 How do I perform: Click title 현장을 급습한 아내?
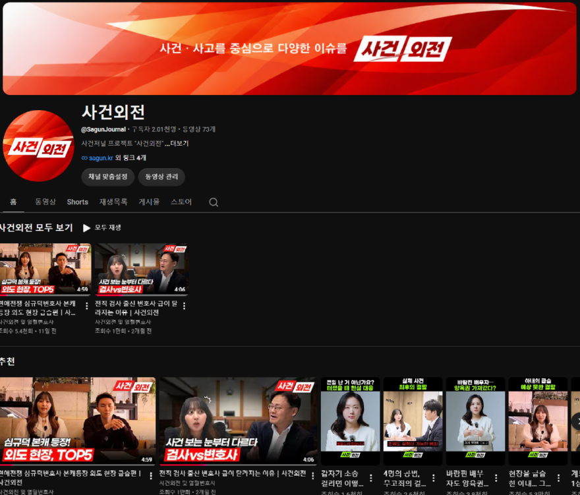[x=530, y=479]
